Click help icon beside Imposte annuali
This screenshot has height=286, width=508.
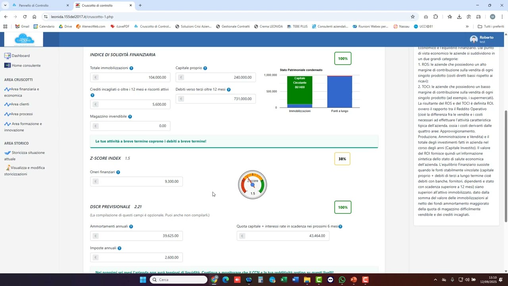pyautogui.click(x=119, y=248)
